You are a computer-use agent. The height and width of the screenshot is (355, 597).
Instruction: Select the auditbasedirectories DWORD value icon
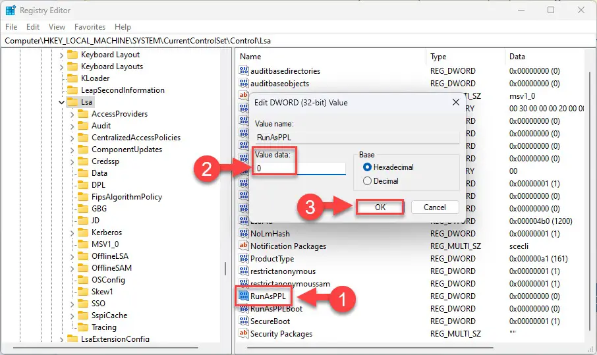click(244, 70)
